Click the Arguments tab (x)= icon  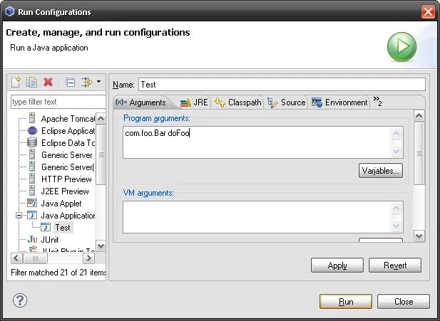pyautogui.click(x=121, y=102)
